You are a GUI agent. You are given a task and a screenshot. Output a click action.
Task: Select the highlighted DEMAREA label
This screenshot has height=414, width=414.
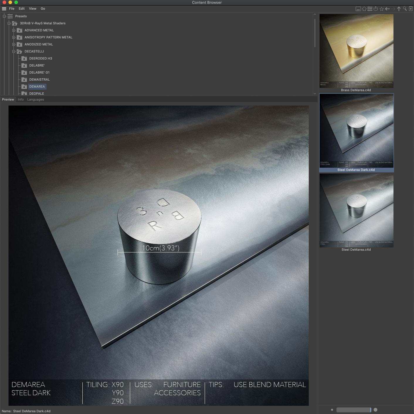pos(37,86)
